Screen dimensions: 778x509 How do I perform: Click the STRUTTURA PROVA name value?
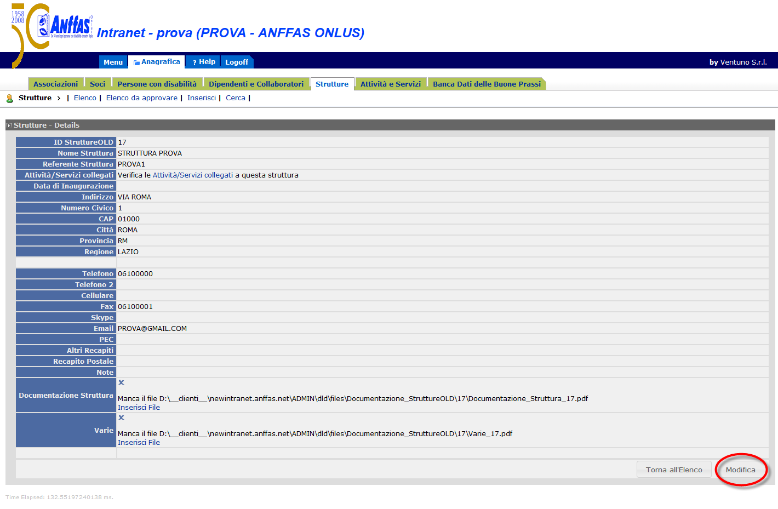(150, 153)
